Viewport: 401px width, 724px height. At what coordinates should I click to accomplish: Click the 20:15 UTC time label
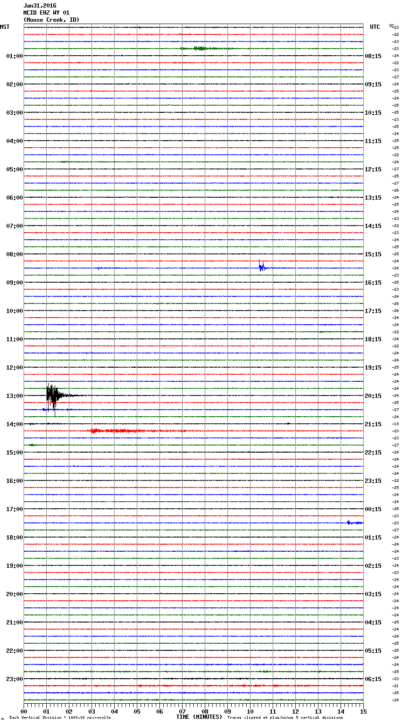(373, 396)
